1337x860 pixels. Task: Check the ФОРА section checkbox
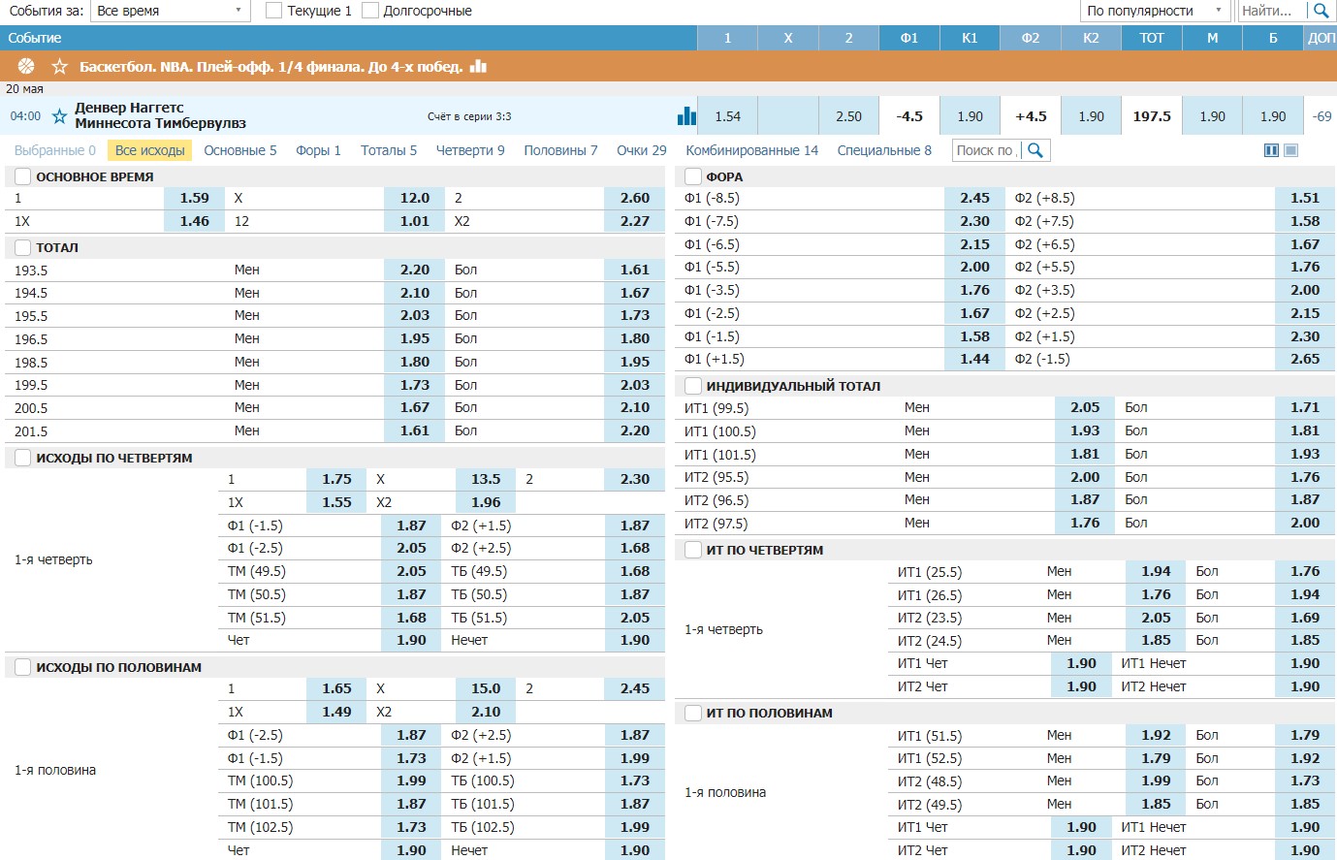[693, 176]
